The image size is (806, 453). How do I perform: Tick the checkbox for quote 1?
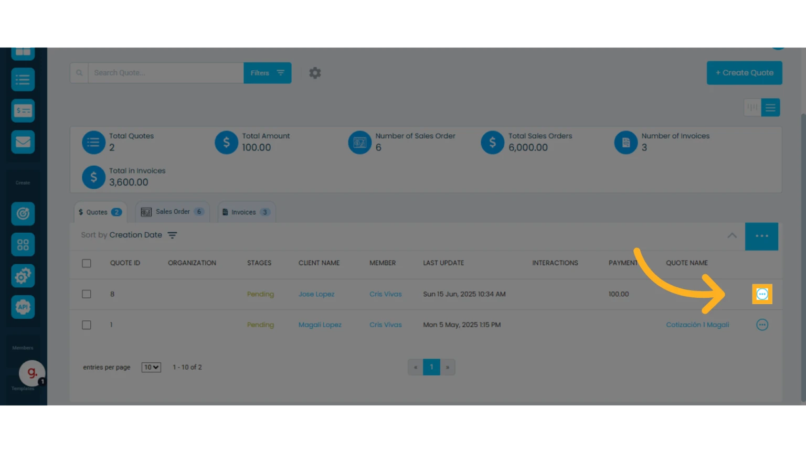pos(87,325)
